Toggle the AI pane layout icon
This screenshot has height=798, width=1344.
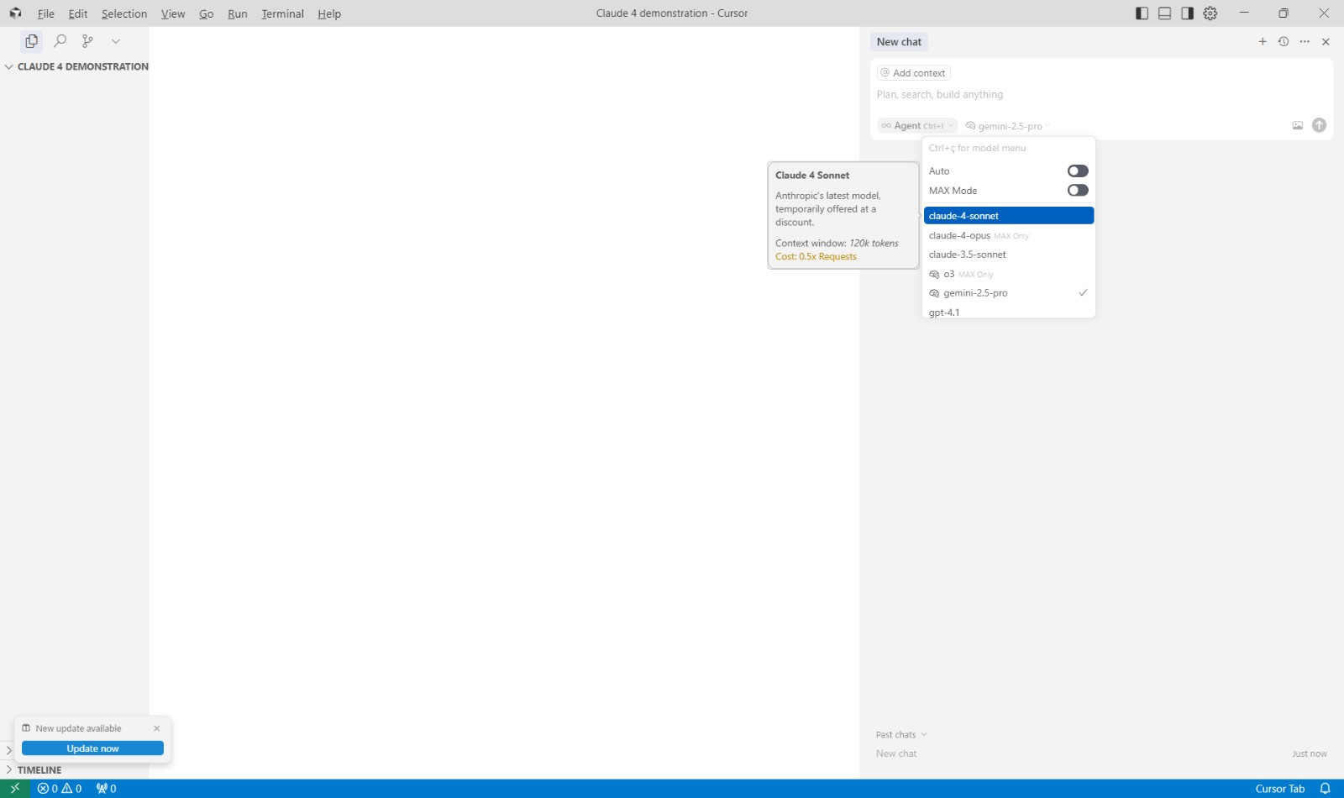click(1187, 13)
